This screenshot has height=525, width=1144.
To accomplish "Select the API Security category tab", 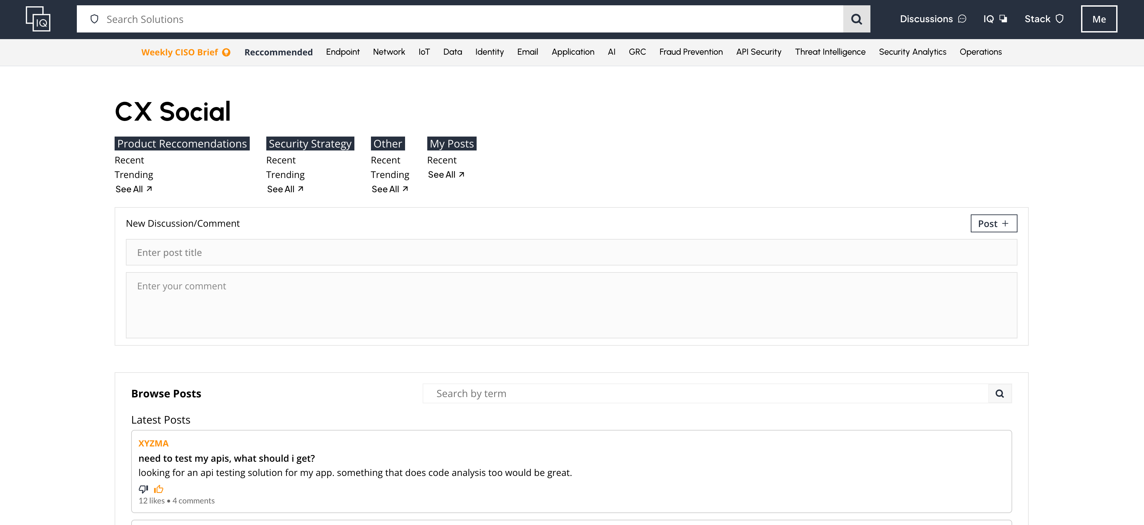I will coord(758,52).
